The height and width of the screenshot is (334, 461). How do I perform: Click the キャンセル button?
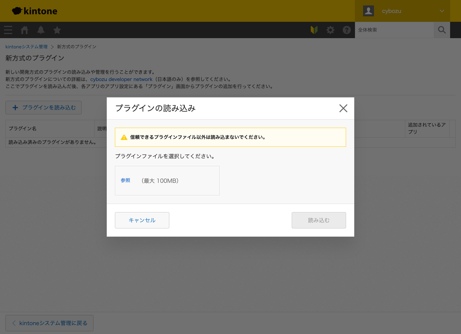coord(142,220)
